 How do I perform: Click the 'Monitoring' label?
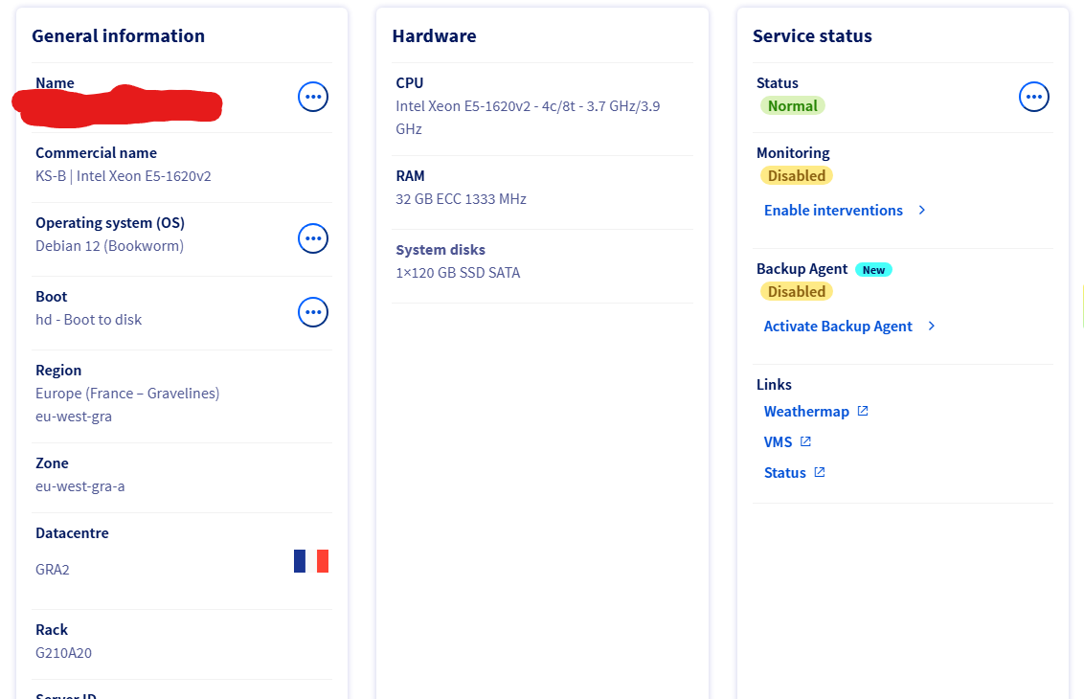coord(793,153)
